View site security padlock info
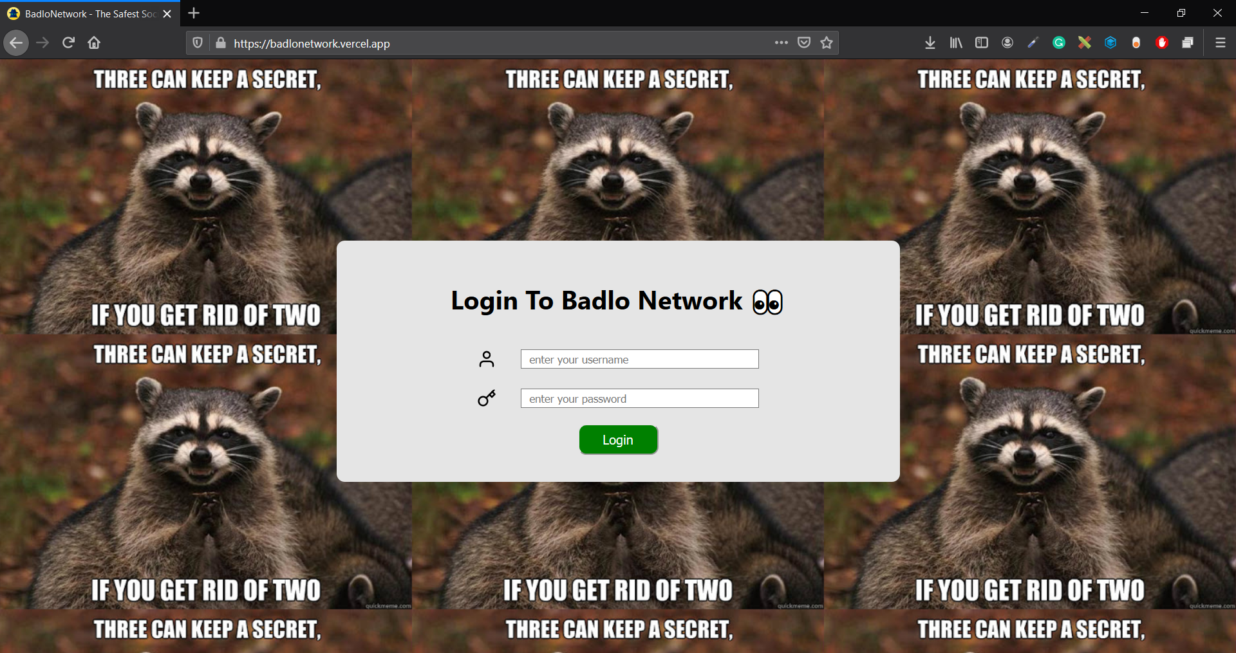Screen dimensions: 1236x653 [221, 43]
